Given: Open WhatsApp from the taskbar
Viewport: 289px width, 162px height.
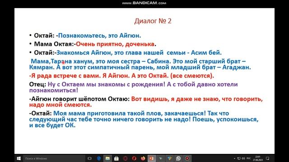Looking at the screenshot, I should (x=178, y=158).
